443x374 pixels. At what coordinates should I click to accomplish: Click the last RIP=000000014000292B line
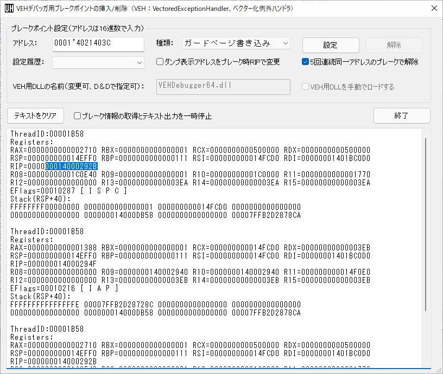click(54, 362)
